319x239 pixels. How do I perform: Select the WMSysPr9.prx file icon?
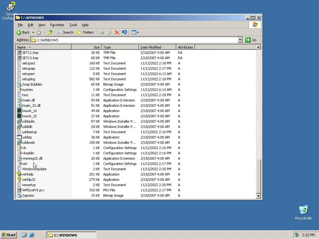click(19, 190)
